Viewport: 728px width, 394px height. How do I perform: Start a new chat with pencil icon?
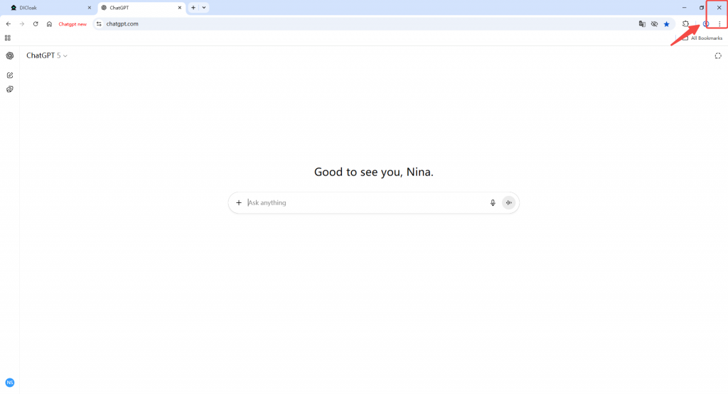click(x=10, y=75)
